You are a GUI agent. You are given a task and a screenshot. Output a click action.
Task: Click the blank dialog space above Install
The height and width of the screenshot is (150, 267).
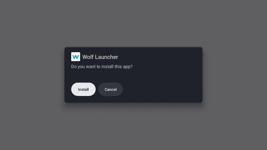[x=83, y=76]
